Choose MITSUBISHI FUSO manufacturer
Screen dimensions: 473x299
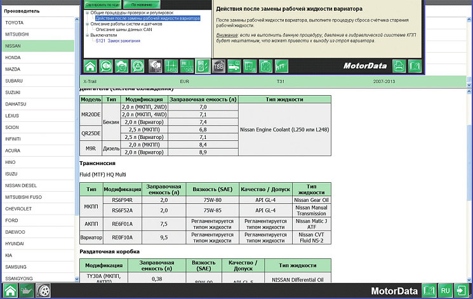point(38,197)
